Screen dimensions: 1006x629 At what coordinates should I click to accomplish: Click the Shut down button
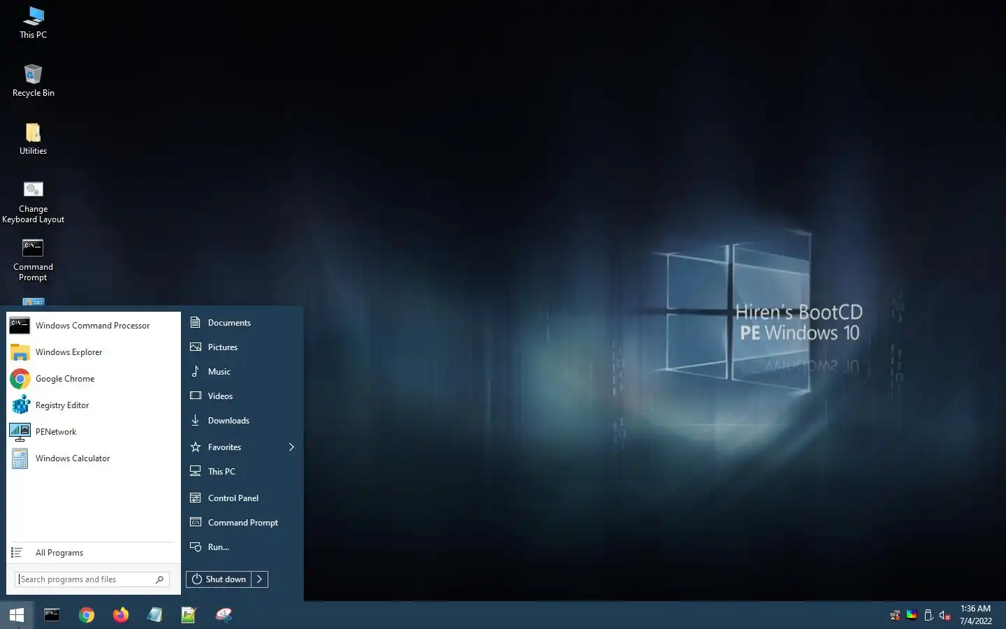click(219, 579)
